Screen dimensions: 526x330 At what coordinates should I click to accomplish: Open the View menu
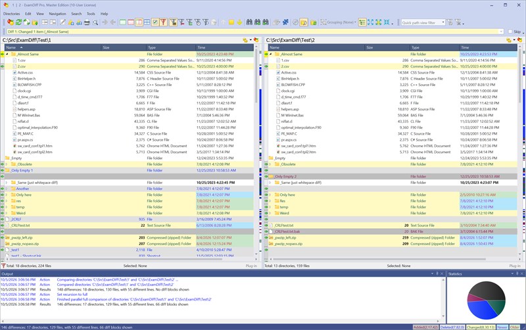pyautogui.click(x=40, y=14)
